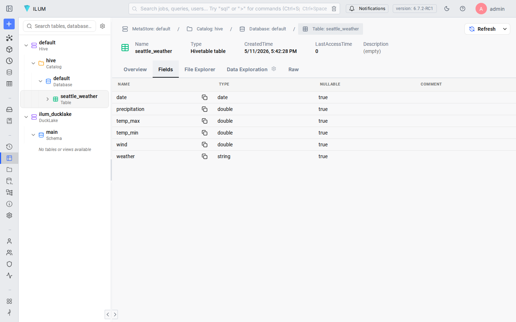Open the shield security icon in sidebar
The width and height of the screenshot is (516, 322).
click(x=9, y=264)
